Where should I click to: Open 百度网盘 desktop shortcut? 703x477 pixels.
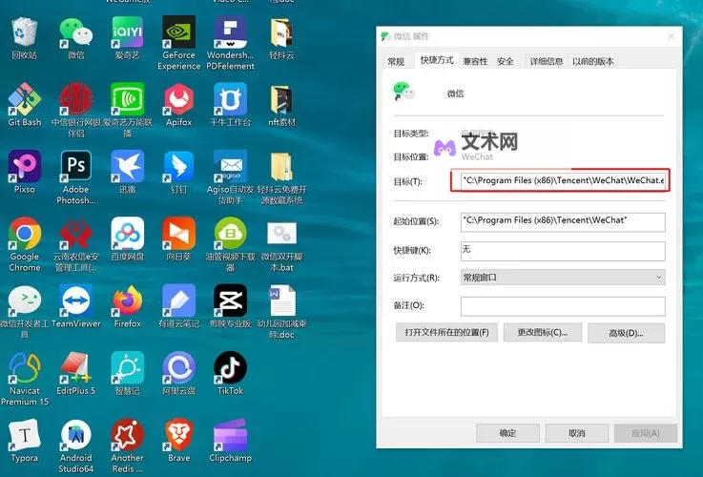[x=127, y=234]
